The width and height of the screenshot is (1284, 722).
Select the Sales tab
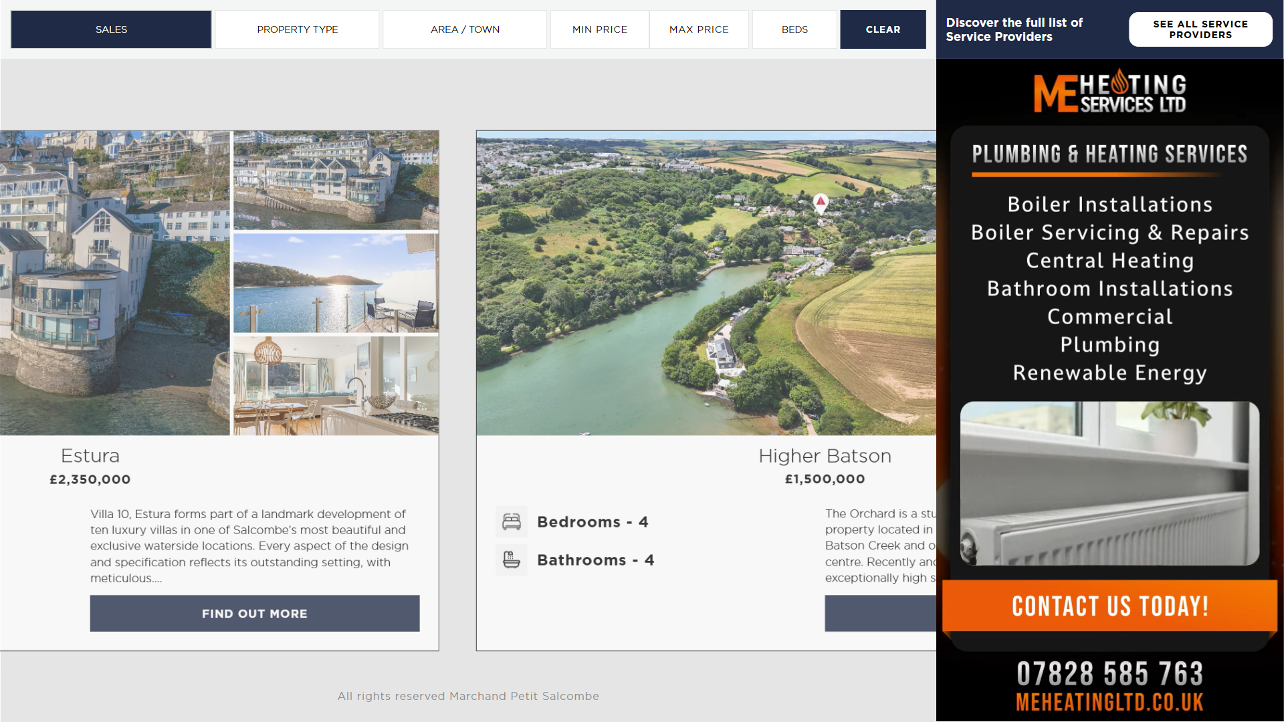(111, 29)
